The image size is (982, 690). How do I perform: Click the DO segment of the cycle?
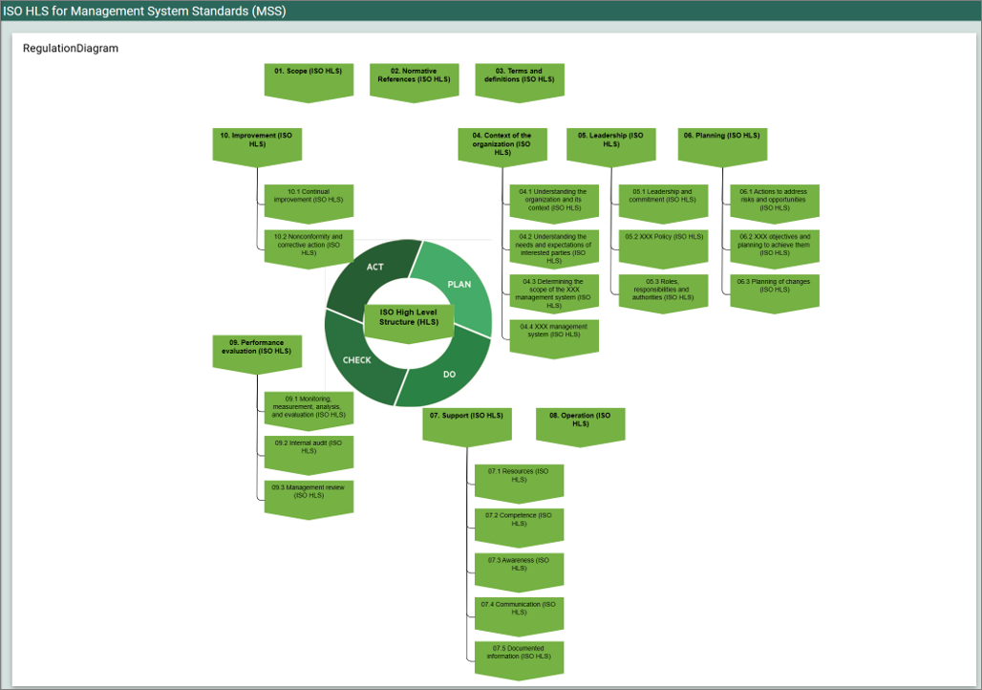click(x=449, y=373)
